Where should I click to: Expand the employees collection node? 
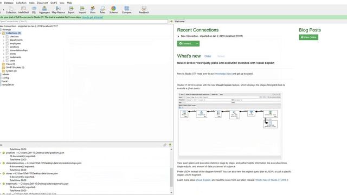pyautogui.click(x=4, y=43)
